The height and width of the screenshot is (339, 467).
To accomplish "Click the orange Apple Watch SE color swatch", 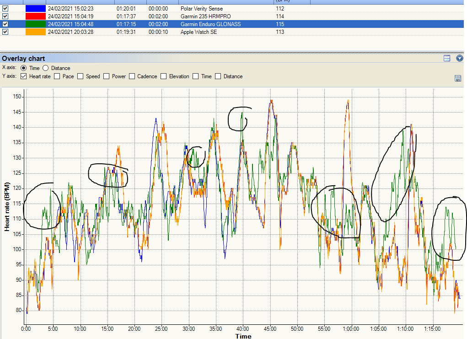I will tap(35, 32).
